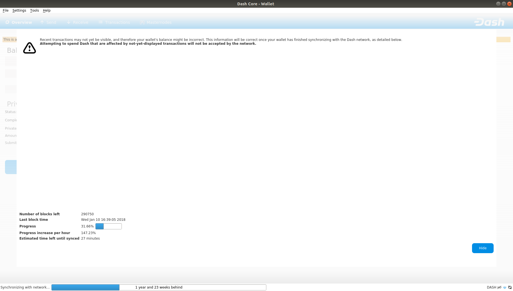Maximize the Dash Core window
Viewport: 513px width, 291px height.
coord(504,4)
